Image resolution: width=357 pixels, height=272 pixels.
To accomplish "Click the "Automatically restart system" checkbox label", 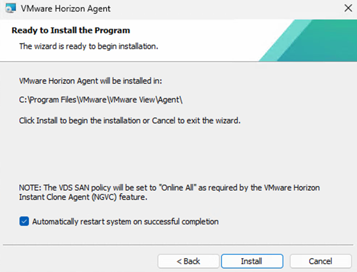I will click(x=125, y=222).
